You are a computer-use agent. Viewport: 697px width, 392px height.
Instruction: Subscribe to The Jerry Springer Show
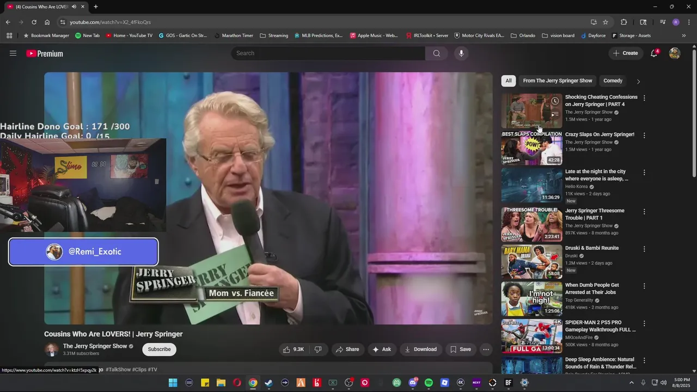coord(159,350)
